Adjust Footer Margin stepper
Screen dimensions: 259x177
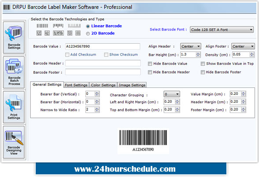pos(243,109)
